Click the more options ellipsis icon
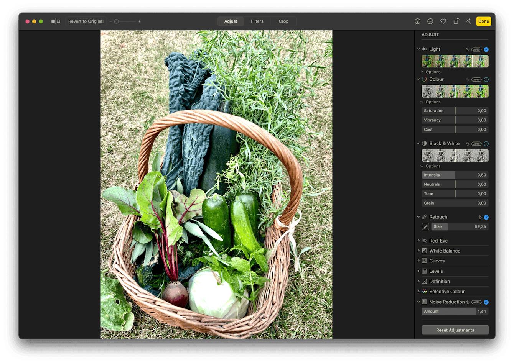 (430, 21)
